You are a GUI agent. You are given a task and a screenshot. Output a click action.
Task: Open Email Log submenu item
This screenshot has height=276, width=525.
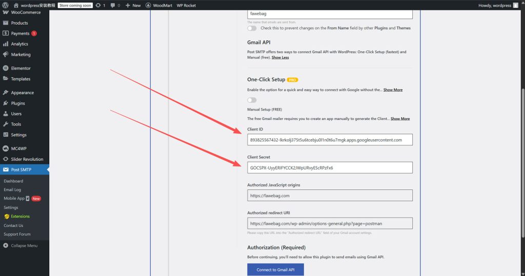click(x=12, y=189)
